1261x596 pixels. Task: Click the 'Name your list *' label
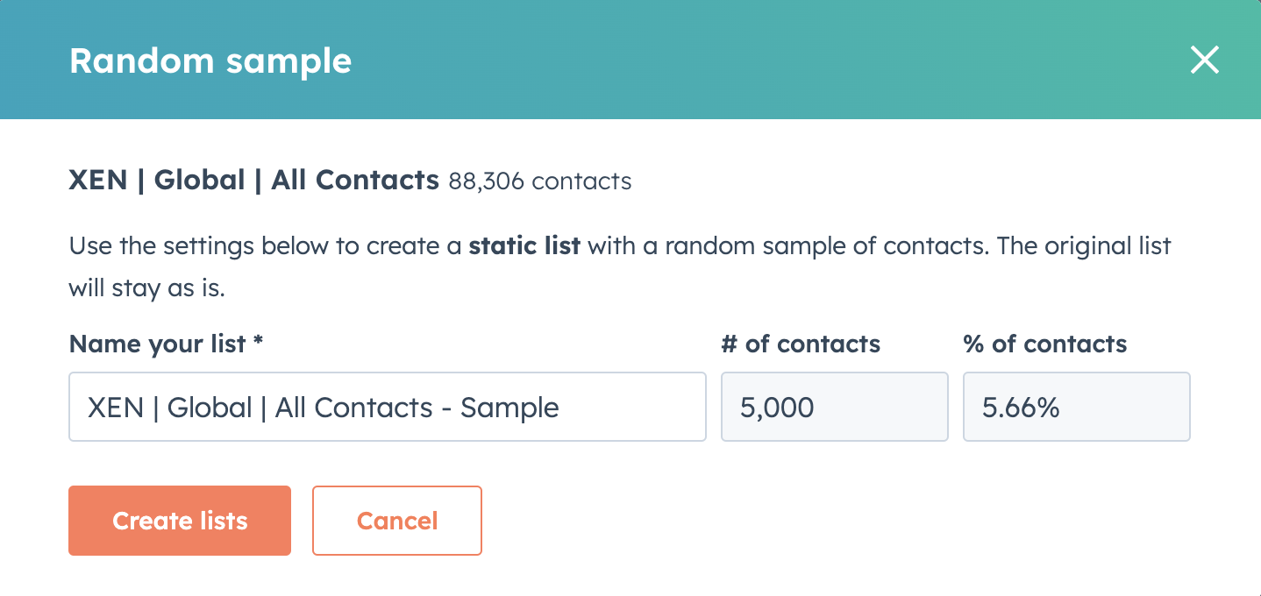point(158,344)
